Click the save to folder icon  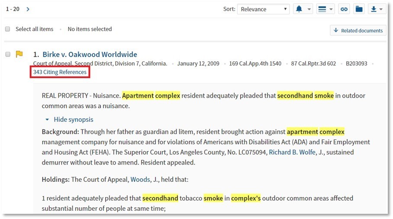point(359,9)
